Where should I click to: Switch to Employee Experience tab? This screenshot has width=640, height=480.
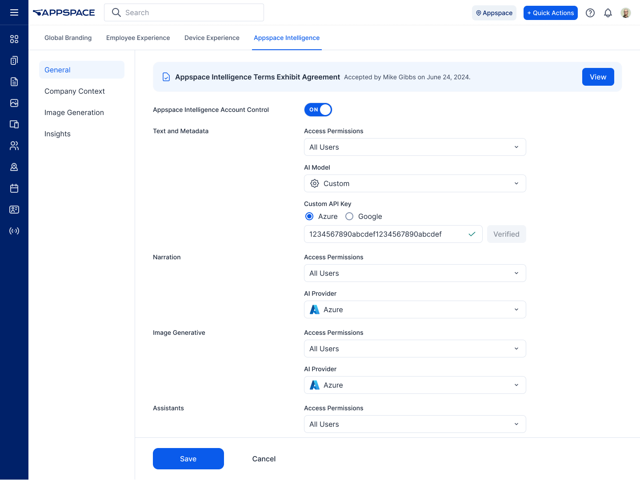[138, 38]
